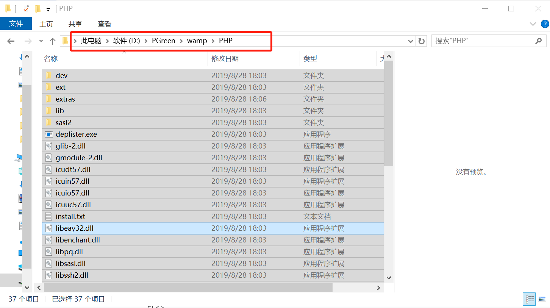Select the lib folder name
This screenshot has width=550, height=308.
click(60, 111)
